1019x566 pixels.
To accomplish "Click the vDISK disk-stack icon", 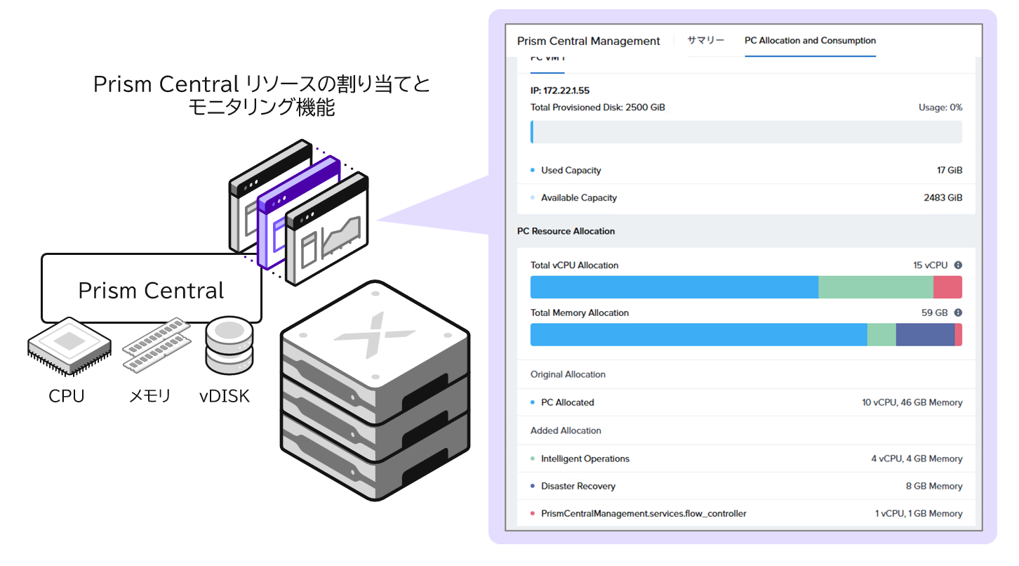I will (x=228, y=344).
